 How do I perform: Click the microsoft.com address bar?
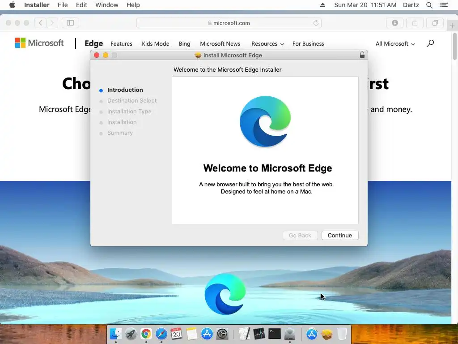click(229, 23)
